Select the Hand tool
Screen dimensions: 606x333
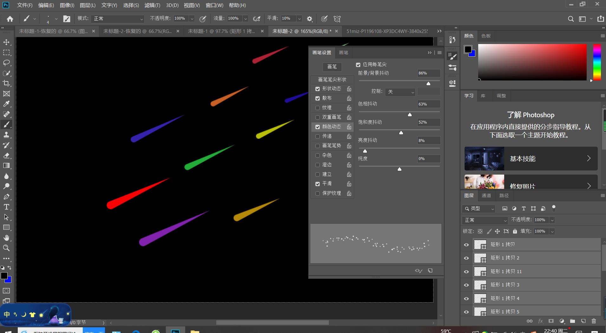tap(6, 238)
